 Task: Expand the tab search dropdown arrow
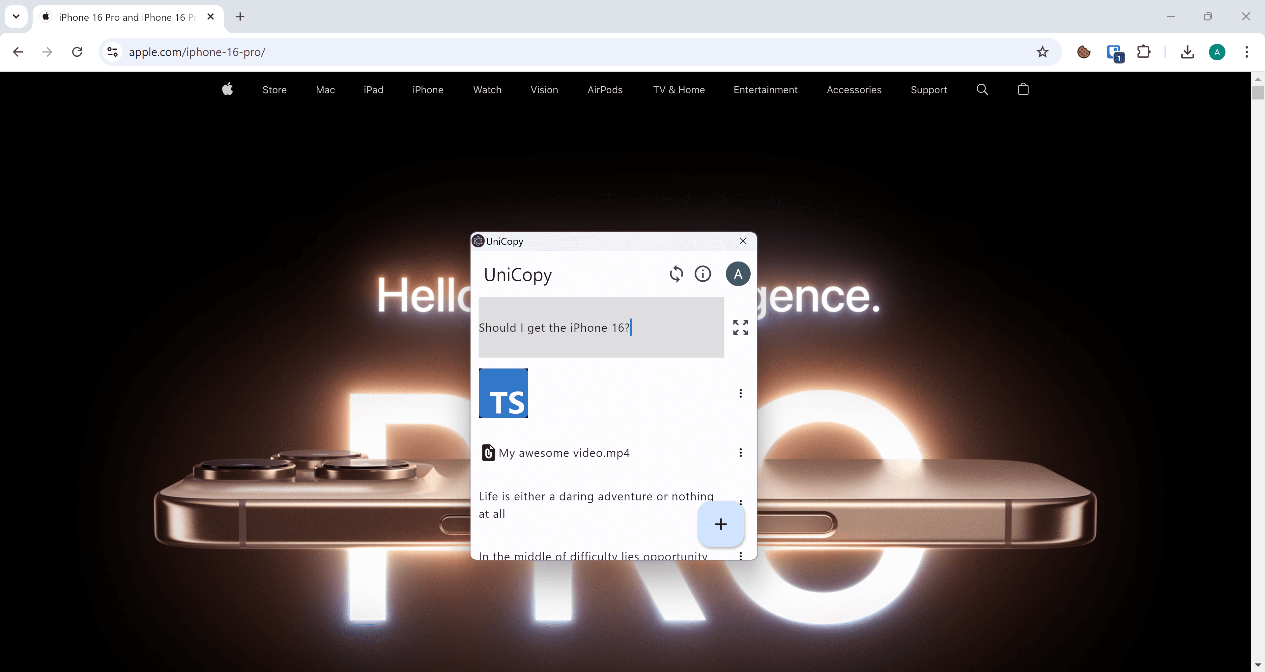click(16, 17)
